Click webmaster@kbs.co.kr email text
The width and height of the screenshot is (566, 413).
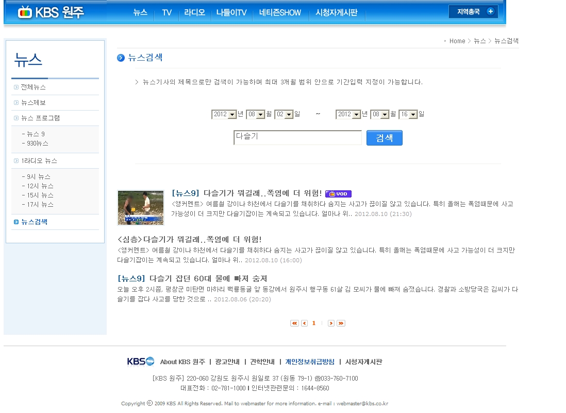pyautogui.click(x=362, y=404)
